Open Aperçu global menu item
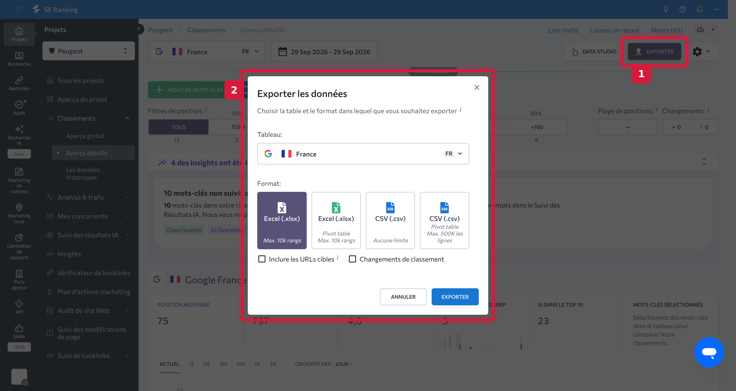This screenshot has width=736, height=391. (85, 136)
